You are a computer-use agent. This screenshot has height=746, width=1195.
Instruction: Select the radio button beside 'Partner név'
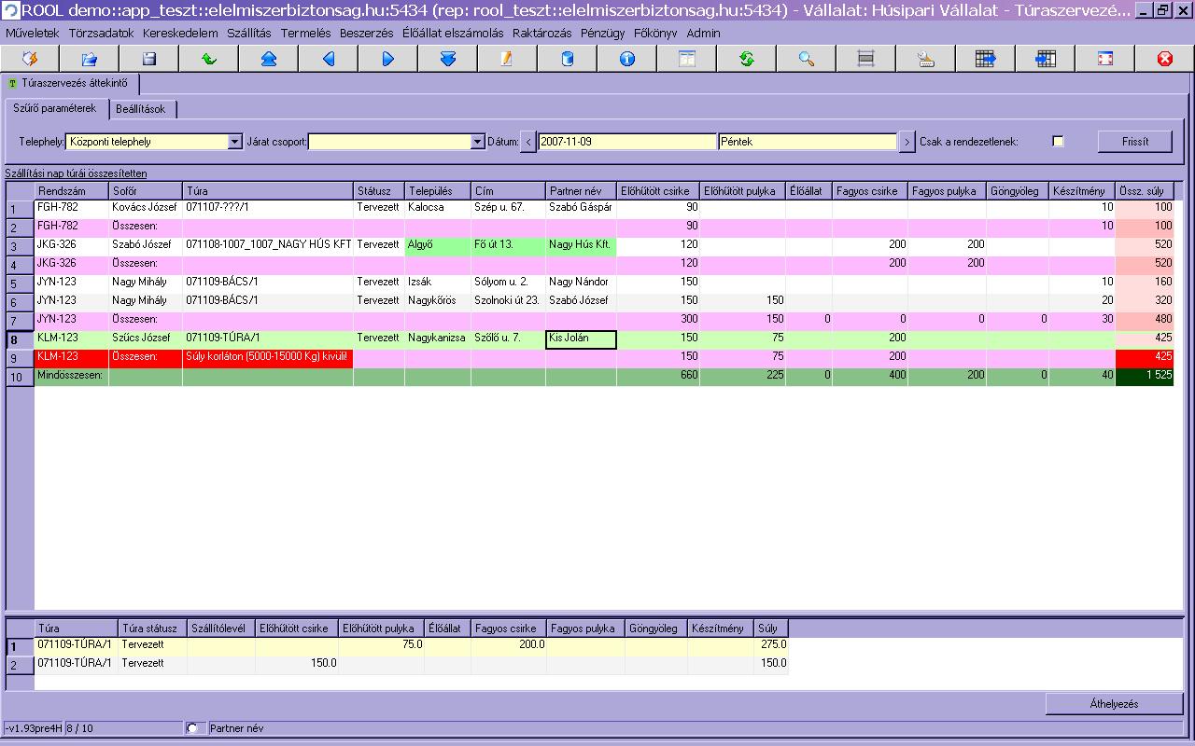click(x=193, y=728)
